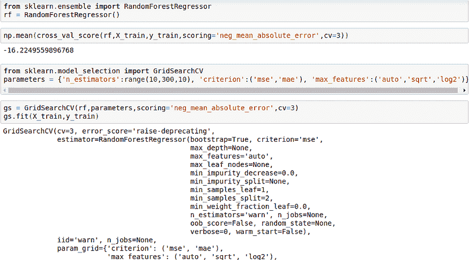Select the -16.2249559896768 output value

(38, 50)
